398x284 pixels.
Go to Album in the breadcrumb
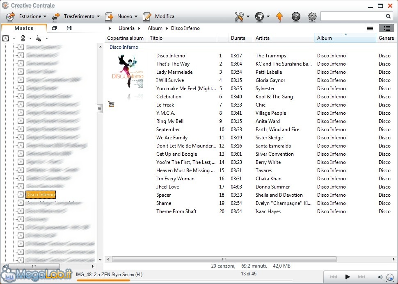pyautogui.click(x=155, y=28)
